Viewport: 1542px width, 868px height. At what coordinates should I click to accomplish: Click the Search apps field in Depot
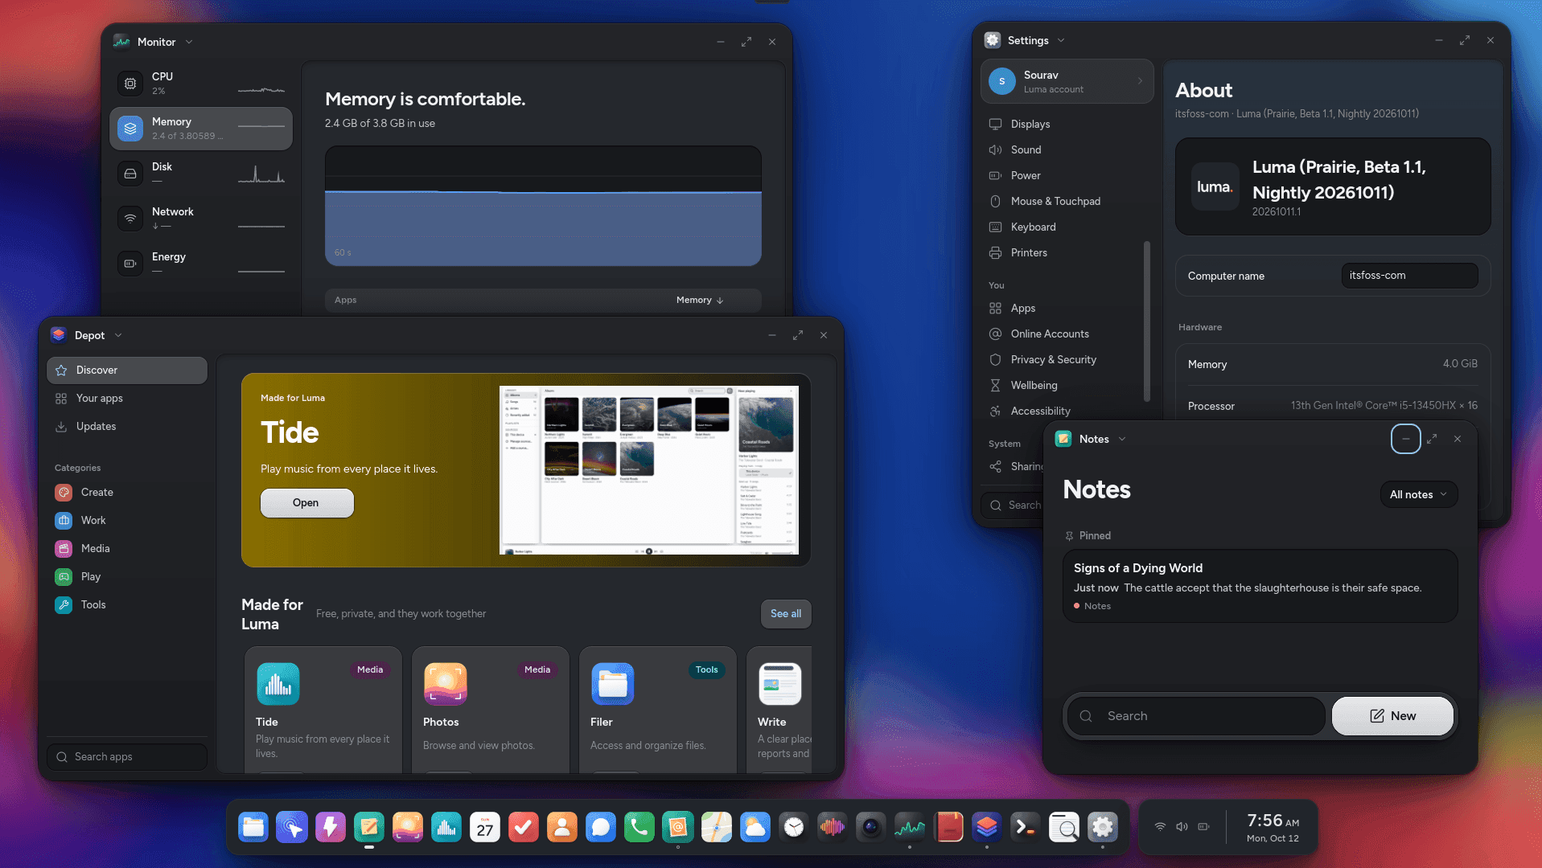127,756
